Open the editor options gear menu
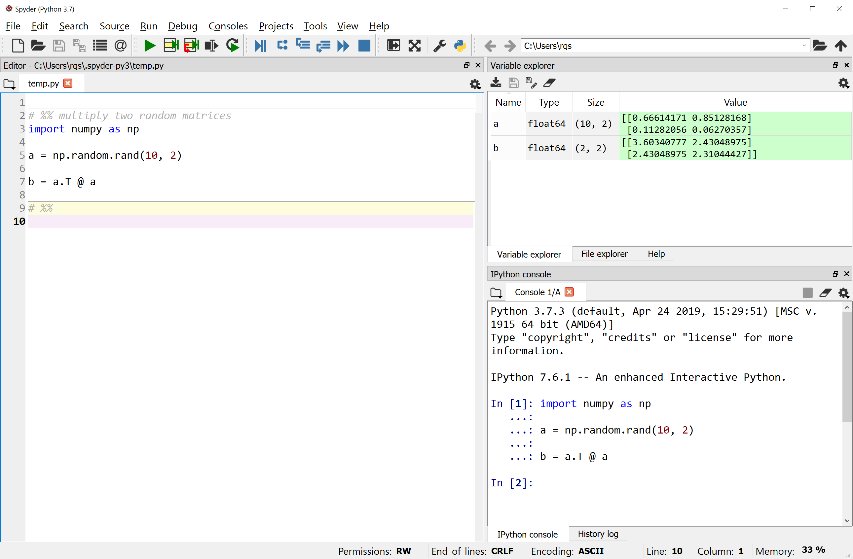 475,85
